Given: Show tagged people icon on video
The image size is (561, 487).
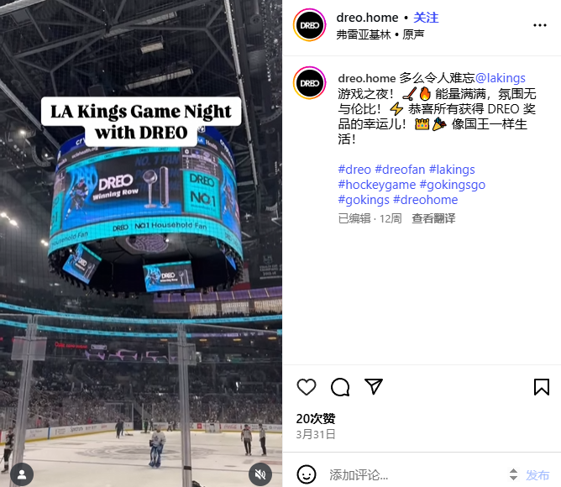Looking at the screenshot, I should coord(22,474).
